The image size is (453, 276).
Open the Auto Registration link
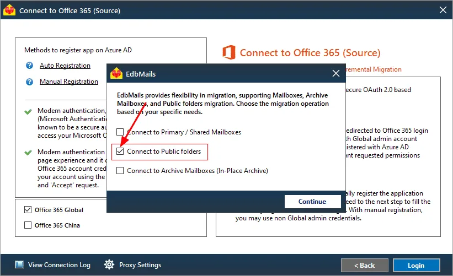[x=65, y=66]
